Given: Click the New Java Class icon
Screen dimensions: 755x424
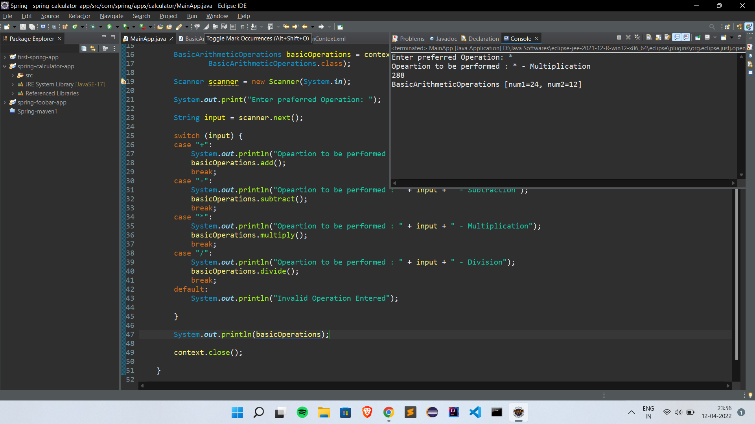Looking at the screenshot, I should point(74,27).
